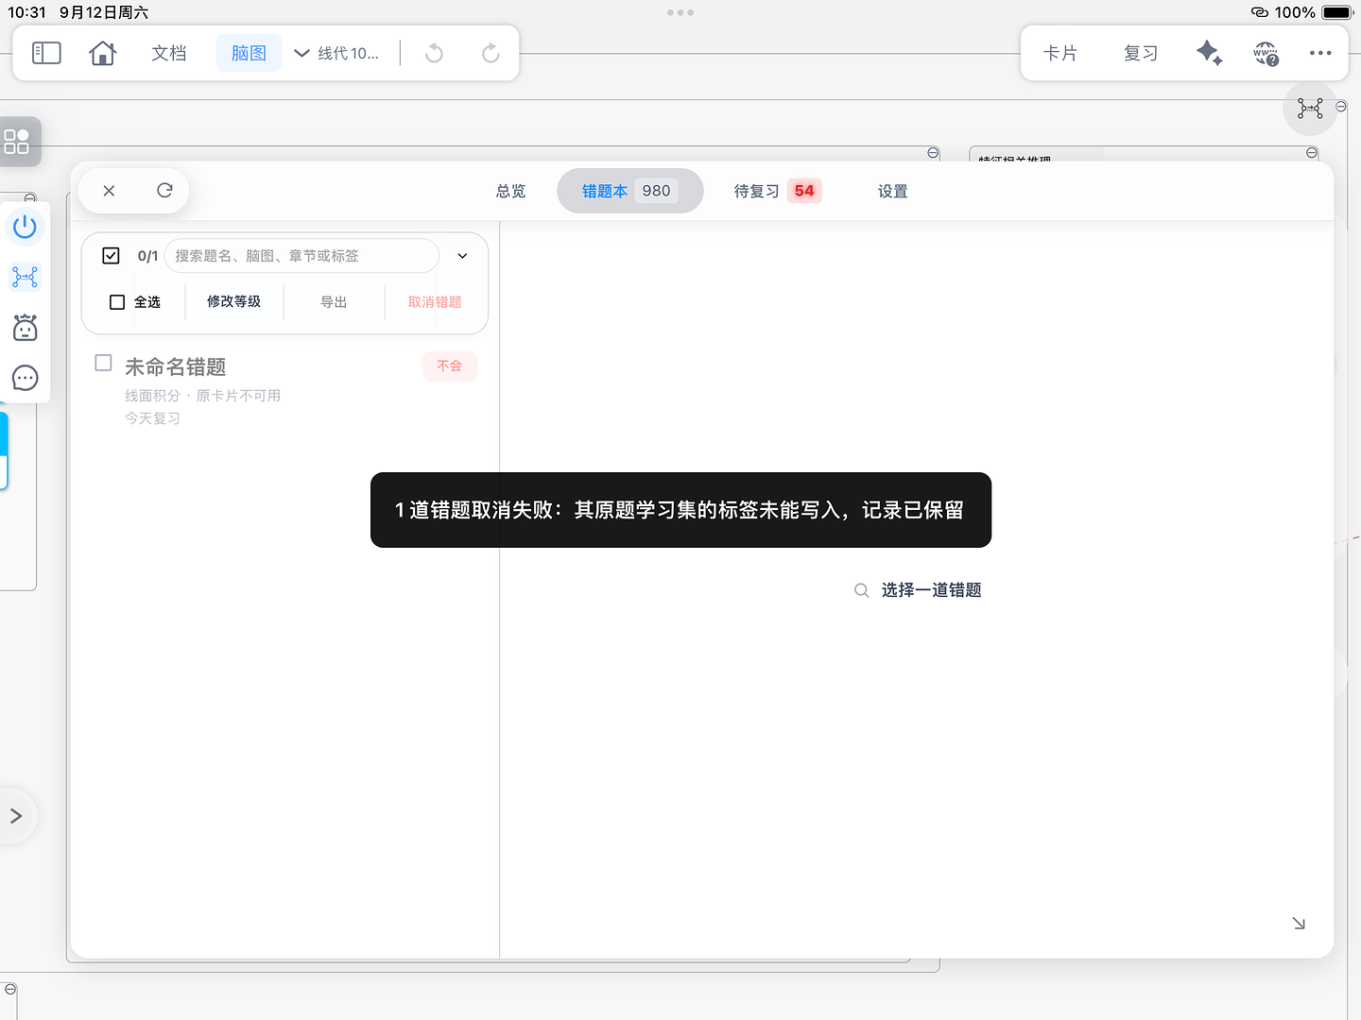Open the 未命名错题 entry
The width and height of the screenshot is (1361, 1020).
click(x=285, y=391)
